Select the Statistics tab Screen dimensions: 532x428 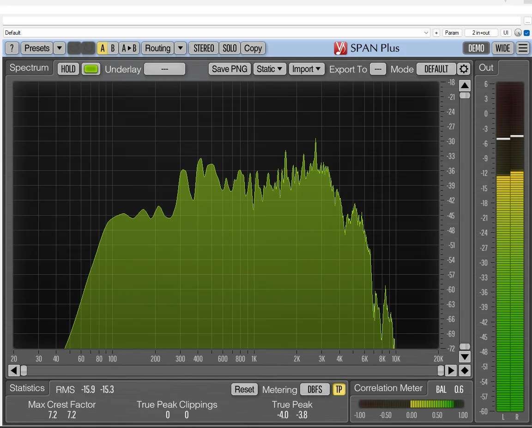coord(27,388)
